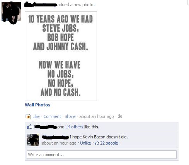Open the Wall Photos album
The height and width of the screenshot is (165, 189).
pyautogui.click(x=37, y=105)
